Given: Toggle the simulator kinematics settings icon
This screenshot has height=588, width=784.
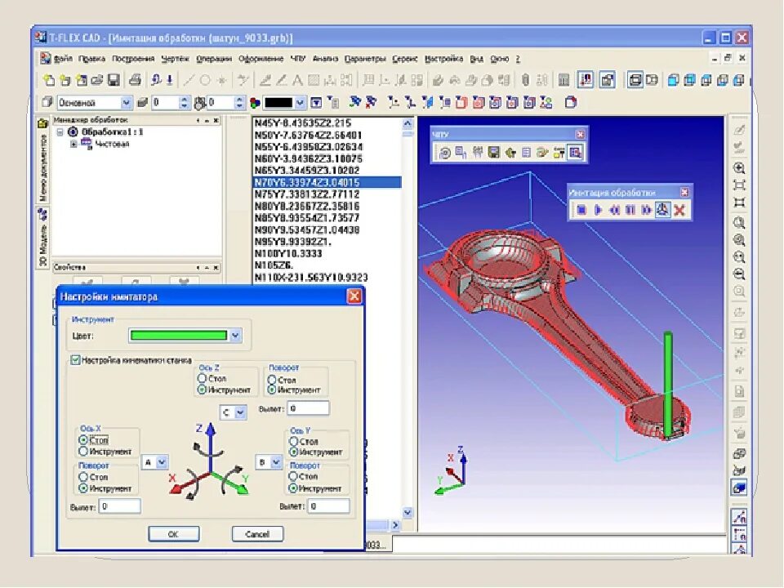Looking at the screenshot, I should click(662, 210).
